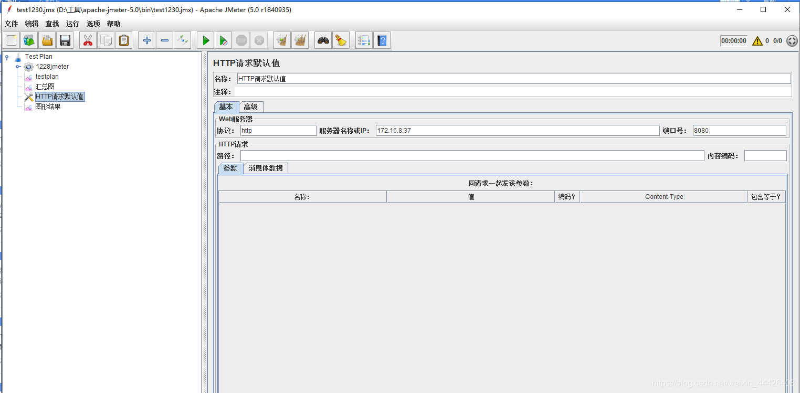Click the 协议 field containing http
The image size is (800, 393).
278,131
